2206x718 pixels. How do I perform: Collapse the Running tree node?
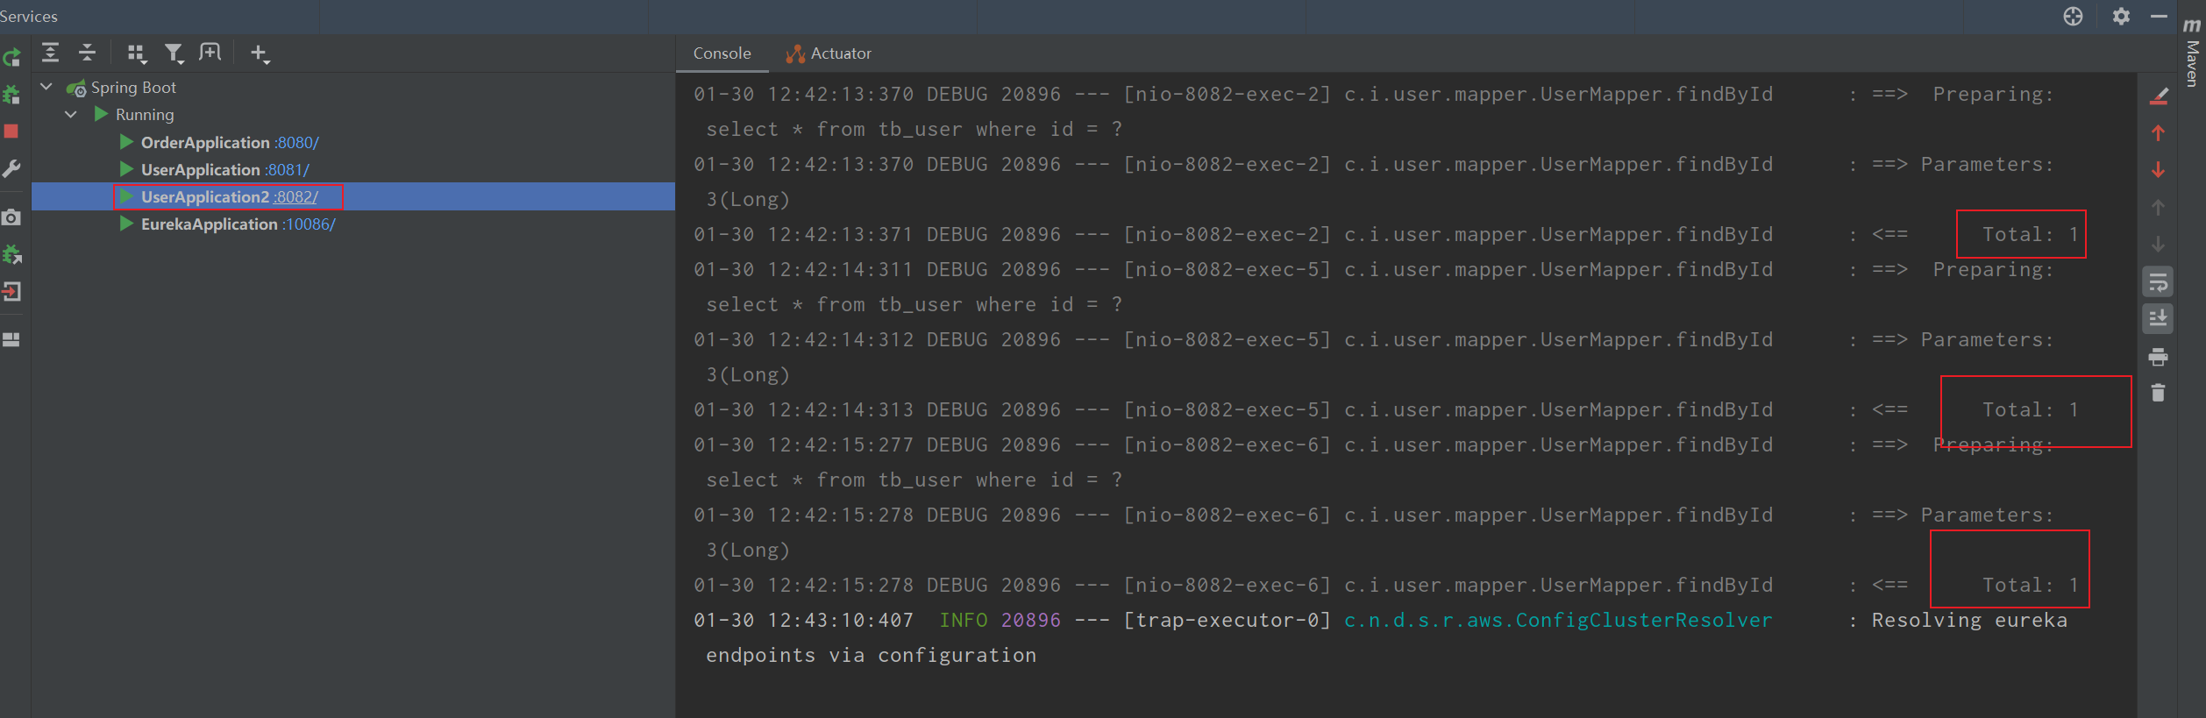coord(72,114)
